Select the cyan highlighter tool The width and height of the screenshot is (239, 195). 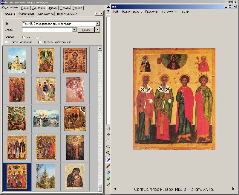(108, 172)
